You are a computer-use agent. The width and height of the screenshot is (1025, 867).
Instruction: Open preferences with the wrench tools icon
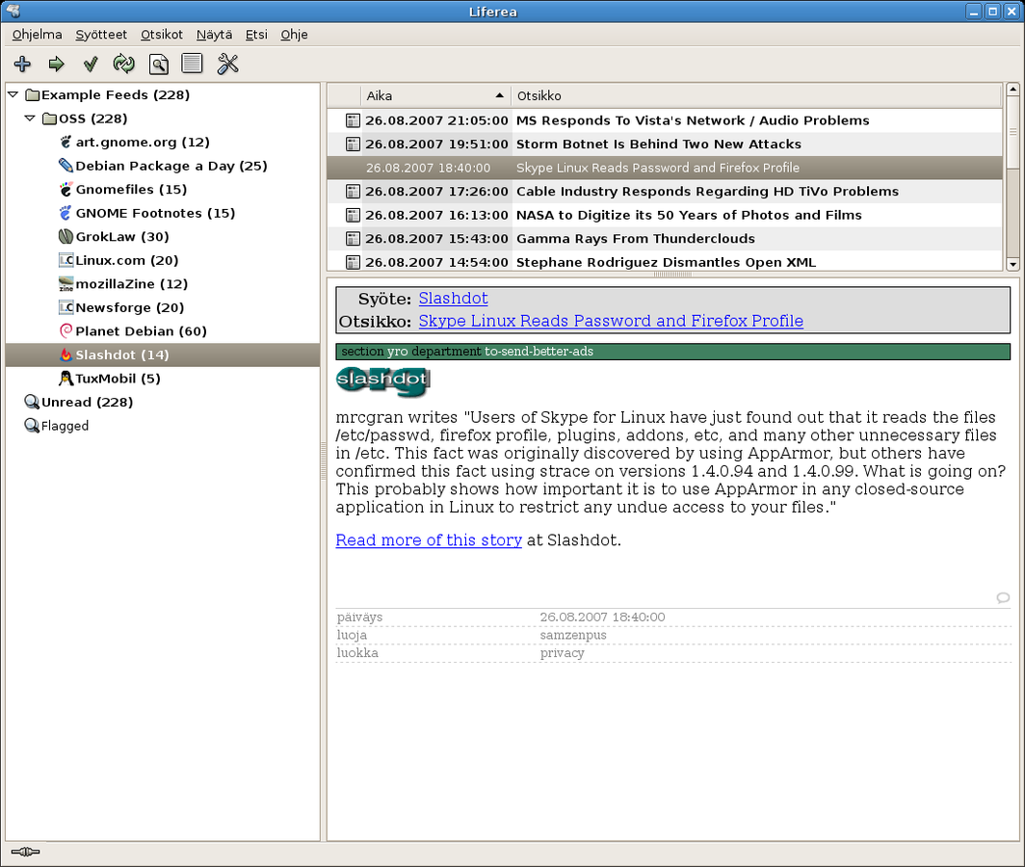point(227,65)
